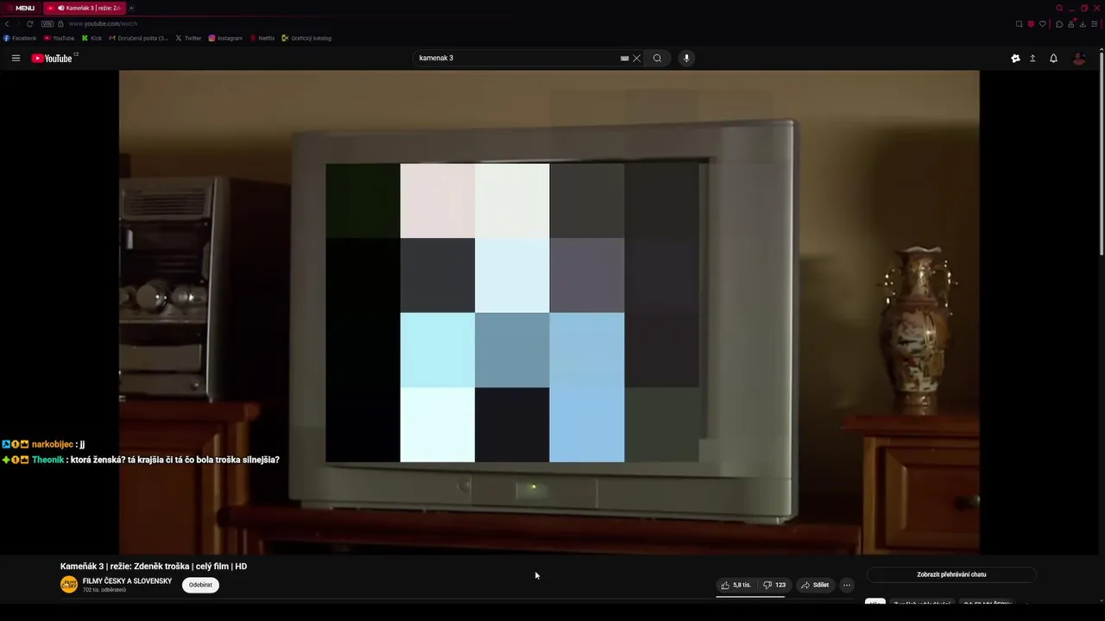The height and width of the screenshot is (621, 1105).
Task: Clear the search query text
Action: (637, 59)
